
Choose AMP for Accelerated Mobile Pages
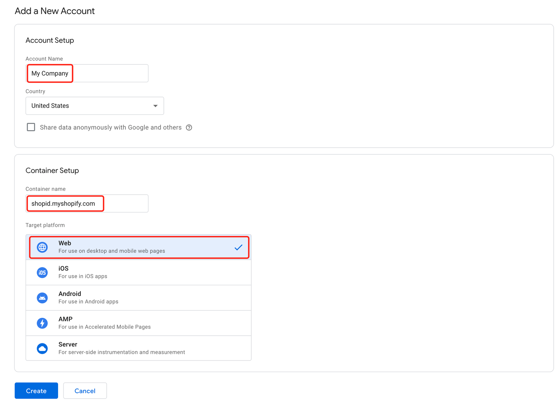tap(104, 327)
